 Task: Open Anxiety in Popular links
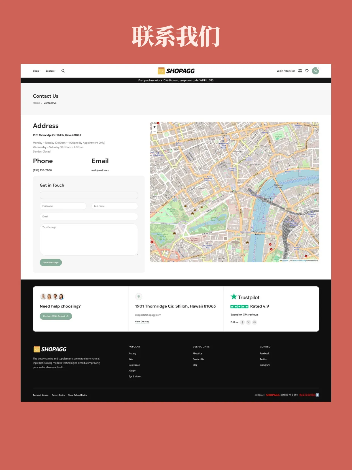tap(132, 354)
